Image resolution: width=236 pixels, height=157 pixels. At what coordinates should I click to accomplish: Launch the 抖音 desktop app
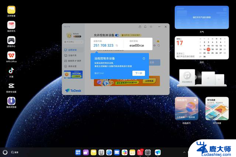point(11,71)
